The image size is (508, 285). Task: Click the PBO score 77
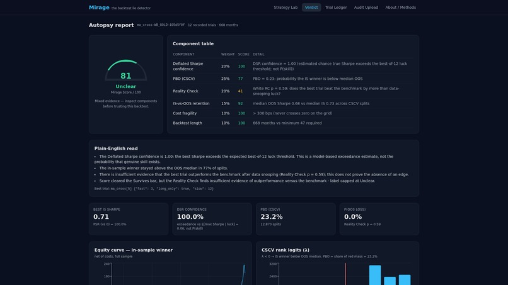click(x=240, y=79)
